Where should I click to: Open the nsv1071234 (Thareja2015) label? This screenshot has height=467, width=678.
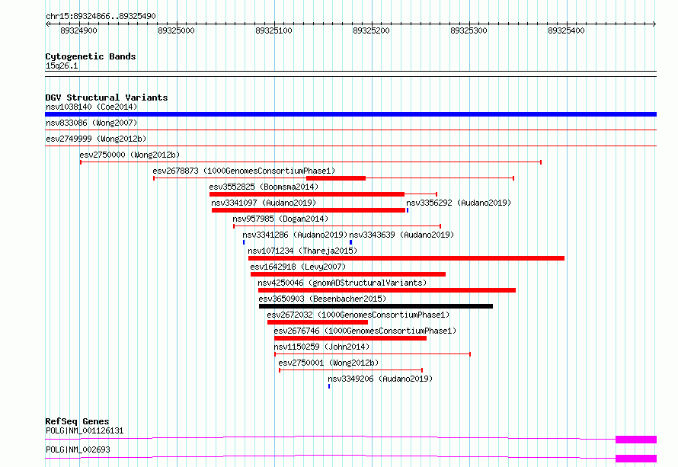click(302, 251)
